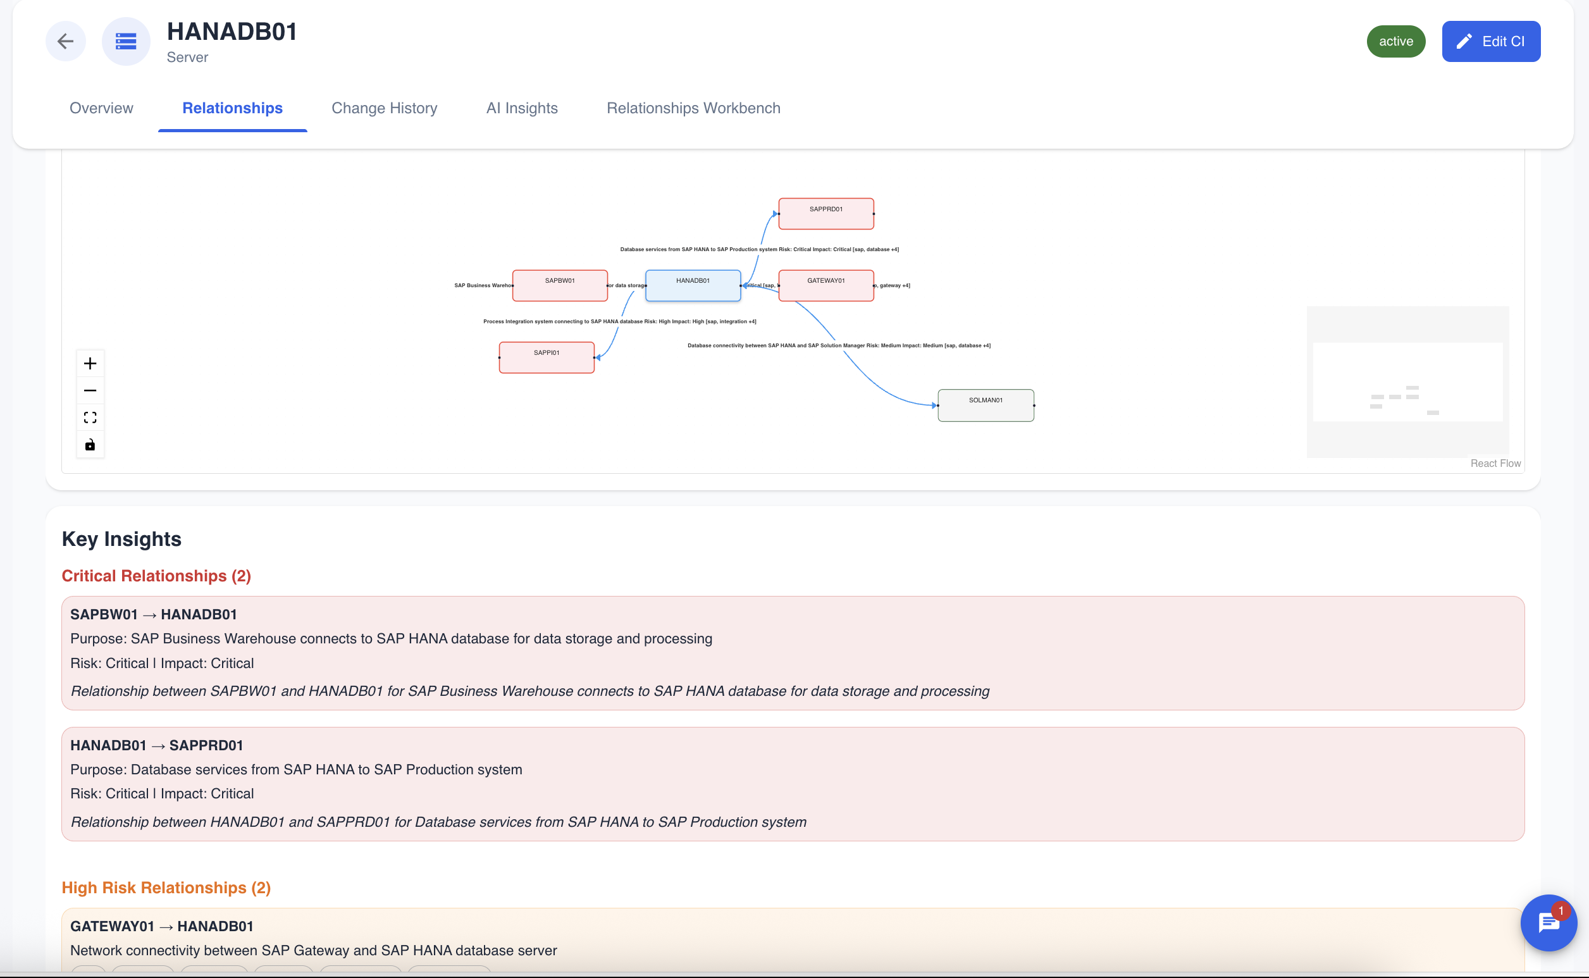Switch to Relationships Workbench tab
This screenshot has width=1589, height=978.
693,108
